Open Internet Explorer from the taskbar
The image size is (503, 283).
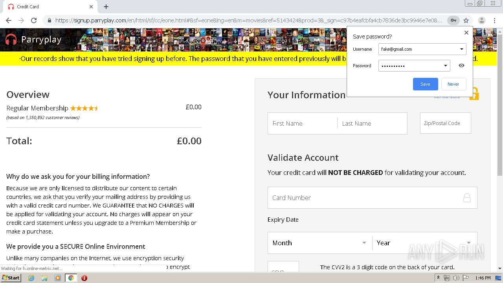pyautogui.click(x=31, y=278)
